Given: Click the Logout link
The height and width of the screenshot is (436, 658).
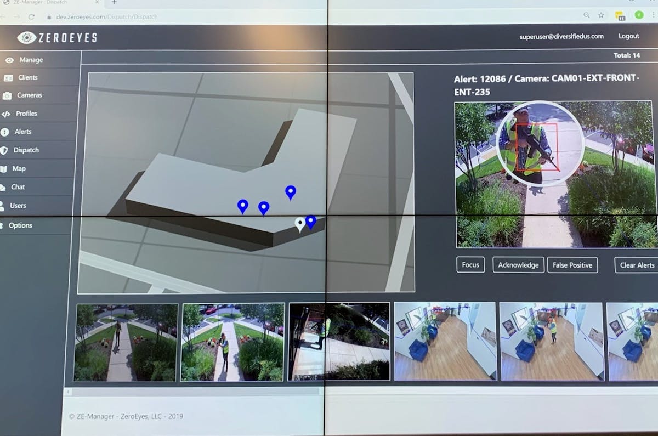Looking at the screenshot, I should (628, 36).
